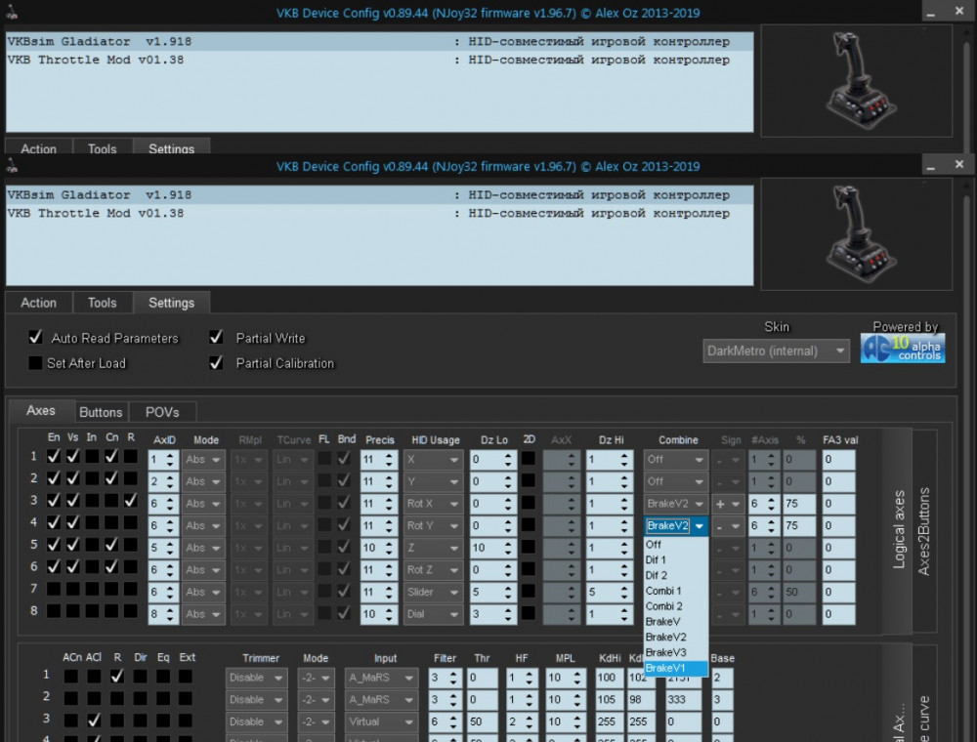Screen dimensions: 977x742
Task: Open HID Usage dropdown showing Rot X
Action: click(x=433, y=504)
